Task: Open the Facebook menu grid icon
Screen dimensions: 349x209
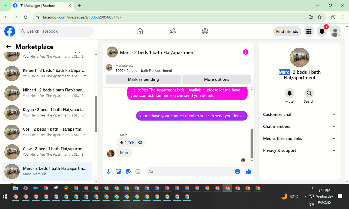Action: 309,31
